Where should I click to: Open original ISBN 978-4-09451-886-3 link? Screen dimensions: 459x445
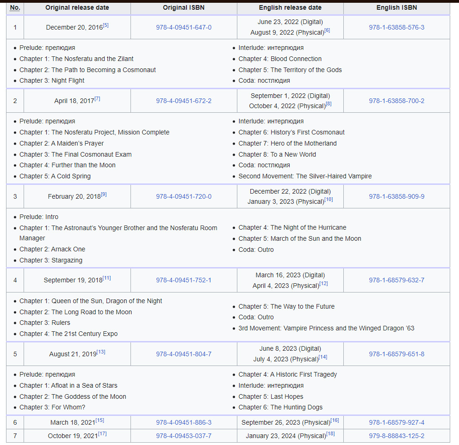[x=184, y=422]
